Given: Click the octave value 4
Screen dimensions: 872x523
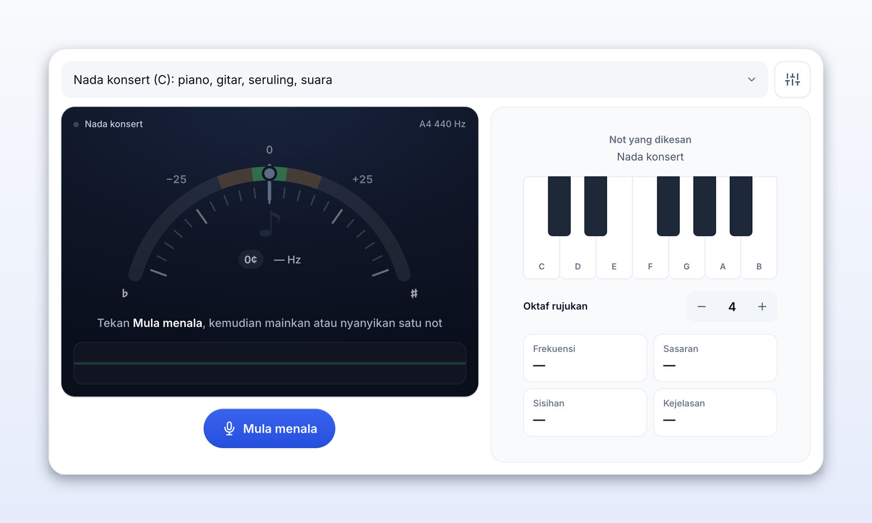Looking at the screenshot, I should coord(732,307).
